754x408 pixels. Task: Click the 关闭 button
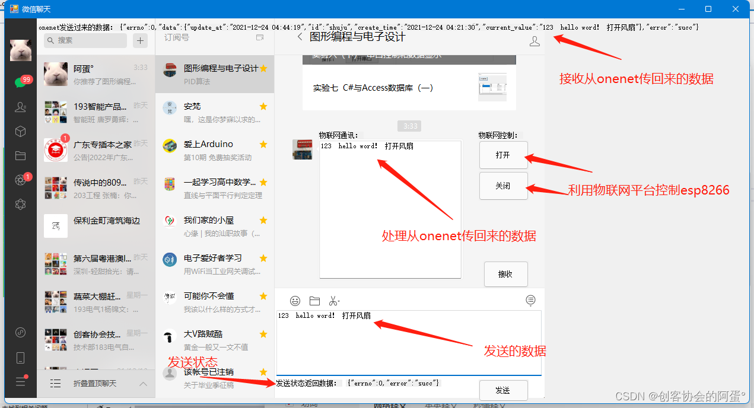pos(503,186)
